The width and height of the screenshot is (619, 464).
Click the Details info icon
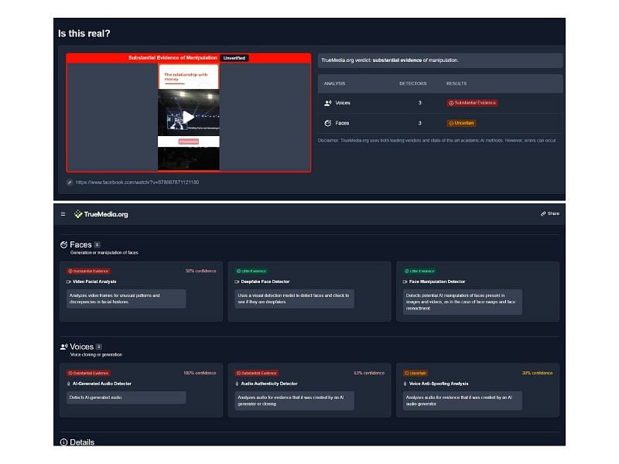point(63,442)
